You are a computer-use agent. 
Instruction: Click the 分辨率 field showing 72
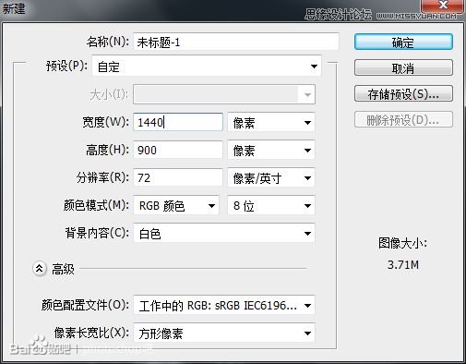tap(178, 177)
